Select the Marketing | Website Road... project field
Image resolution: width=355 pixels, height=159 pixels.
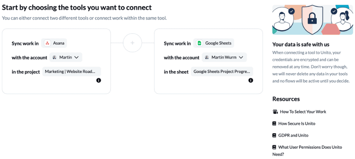click(x=71, y=71)
